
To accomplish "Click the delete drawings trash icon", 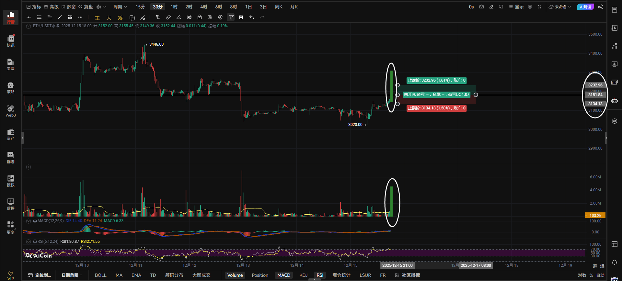I will [241, 17].
